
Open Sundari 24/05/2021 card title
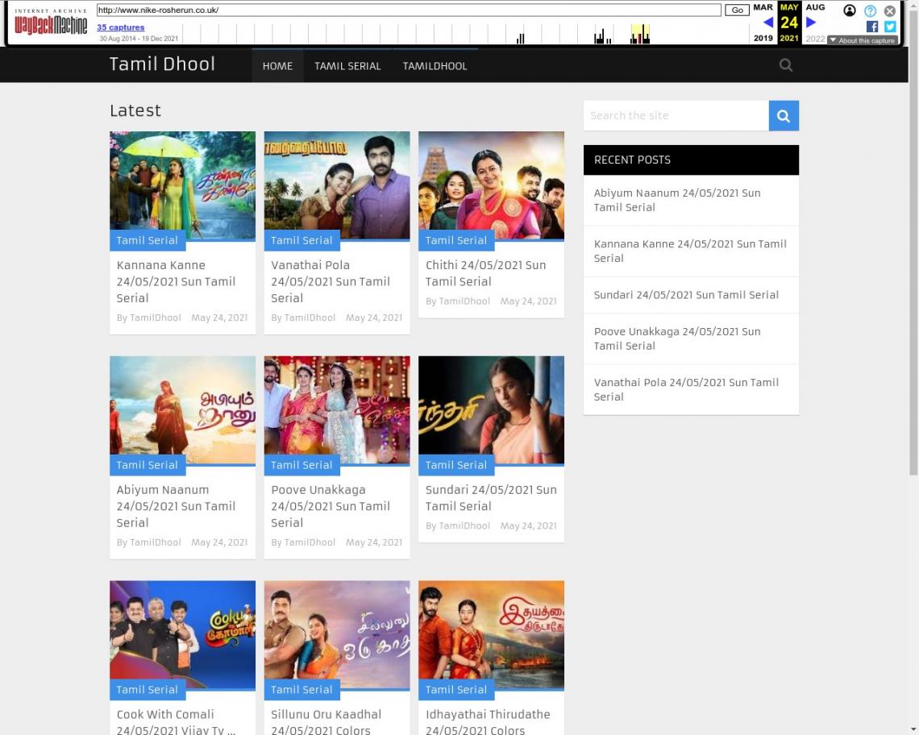491,497
